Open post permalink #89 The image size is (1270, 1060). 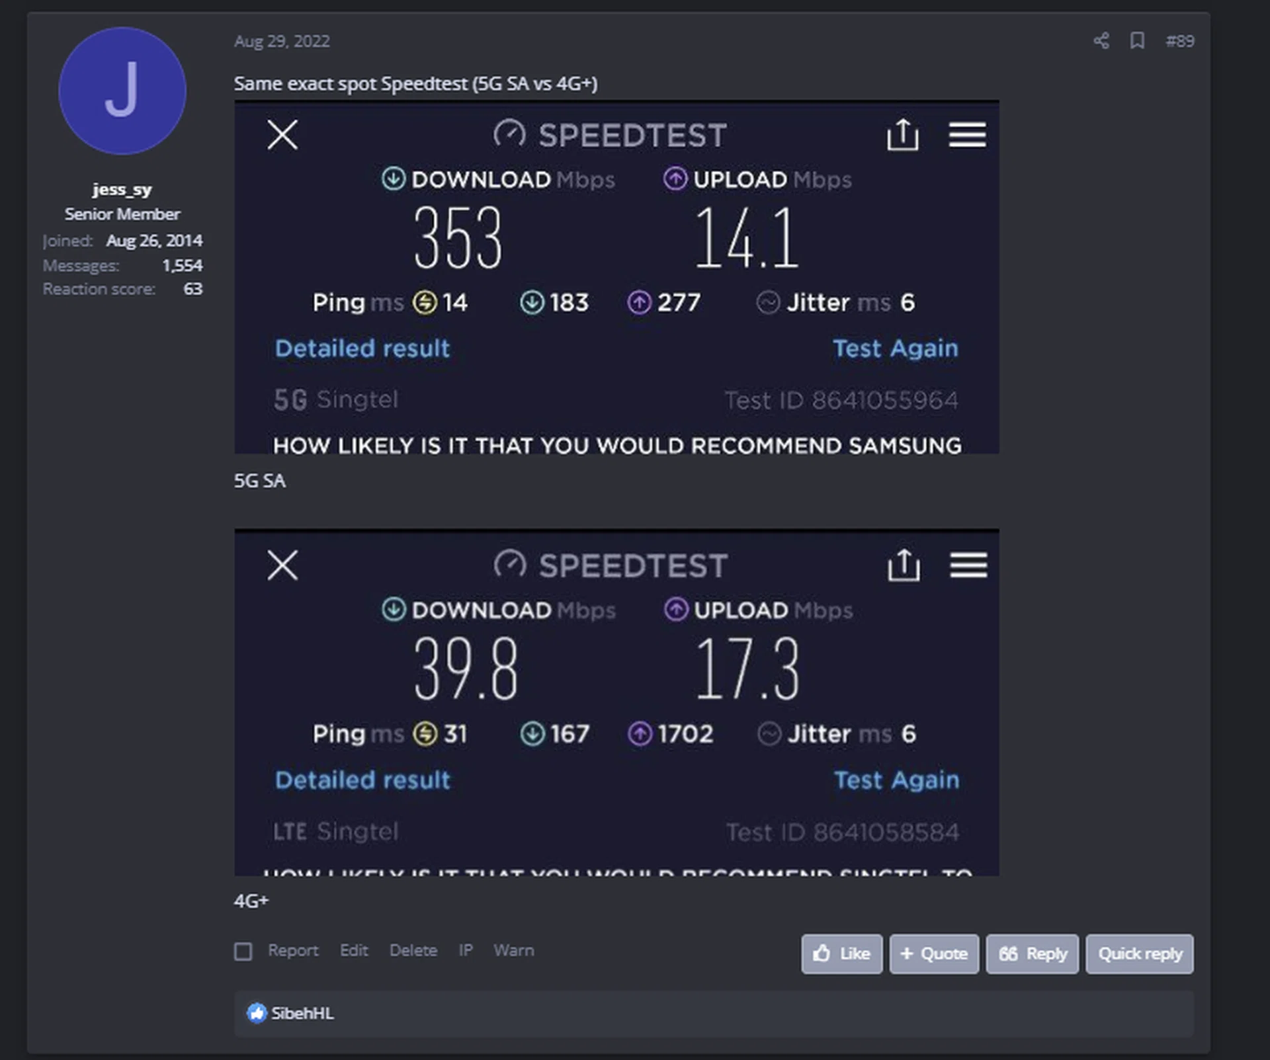1180,41
